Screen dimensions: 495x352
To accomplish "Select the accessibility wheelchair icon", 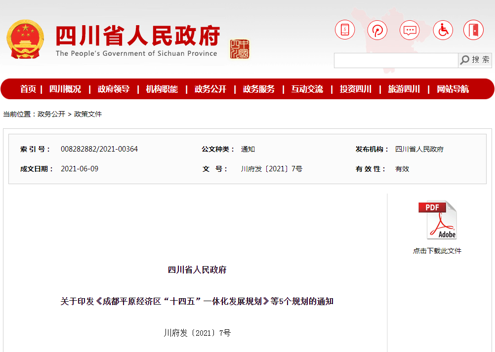I will pyautogui.click(x=443, y=30).
